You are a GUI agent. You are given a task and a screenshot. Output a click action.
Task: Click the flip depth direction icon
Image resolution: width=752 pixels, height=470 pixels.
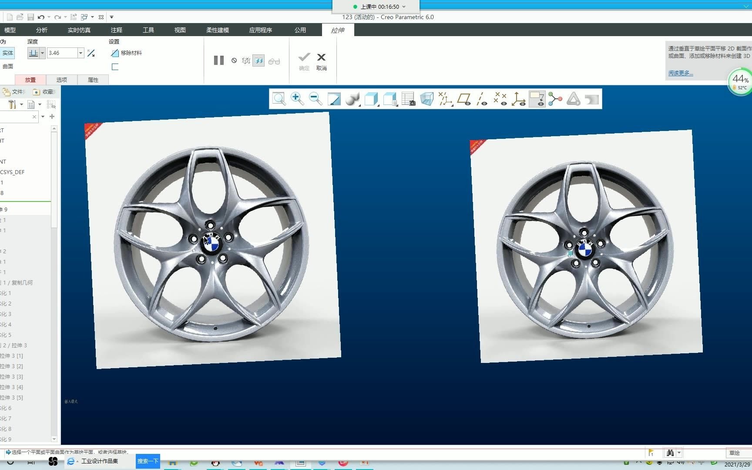point(91,53)
